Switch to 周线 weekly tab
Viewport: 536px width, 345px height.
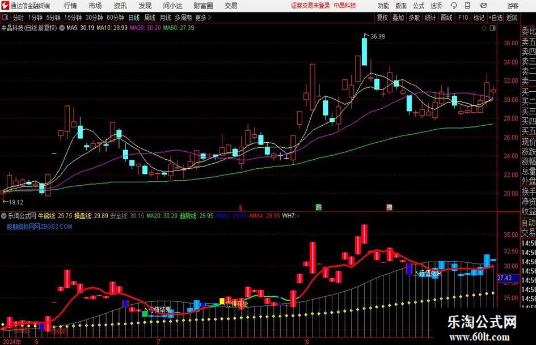click(149, 18)
